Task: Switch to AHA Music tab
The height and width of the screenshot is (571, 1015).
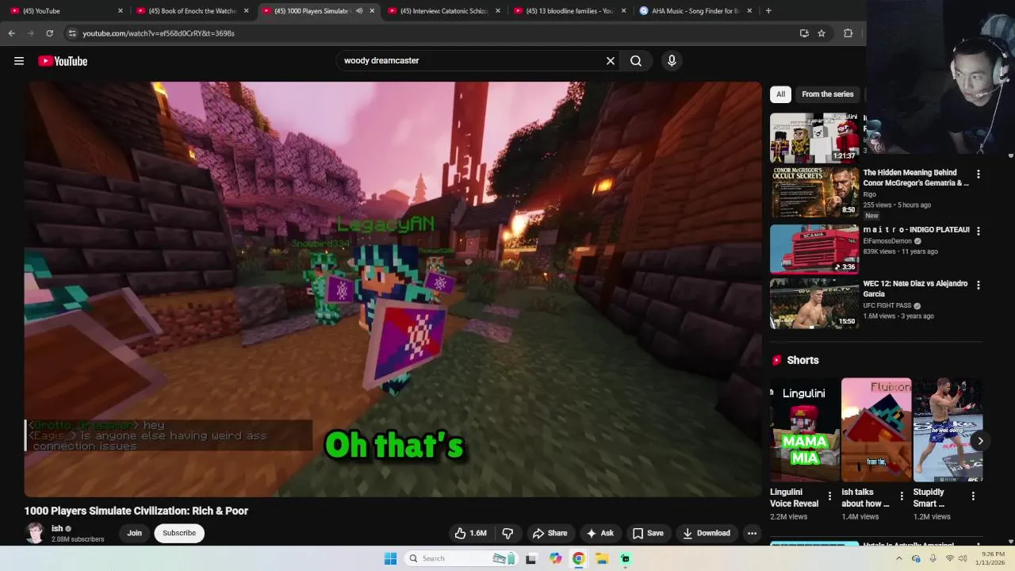Action: coord(695,10)
